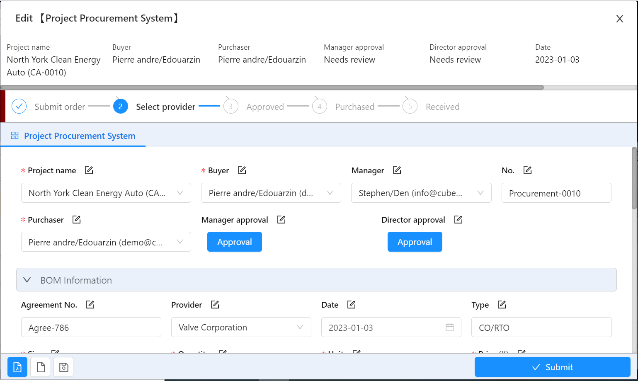Click Needs review under Manager approval header
The image size is (638, 381).
(349, 60)
